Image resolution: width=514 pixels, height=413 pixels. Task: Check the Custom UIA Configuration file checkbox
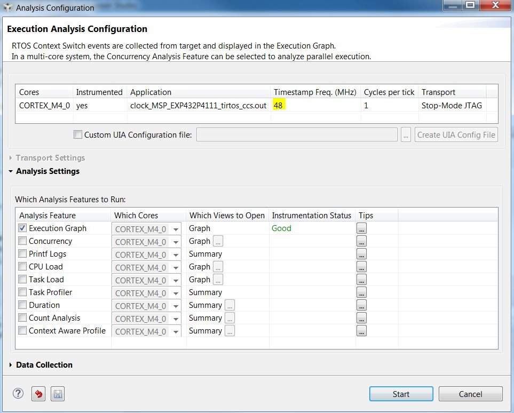pyautogui.click(x=78, y=134)
